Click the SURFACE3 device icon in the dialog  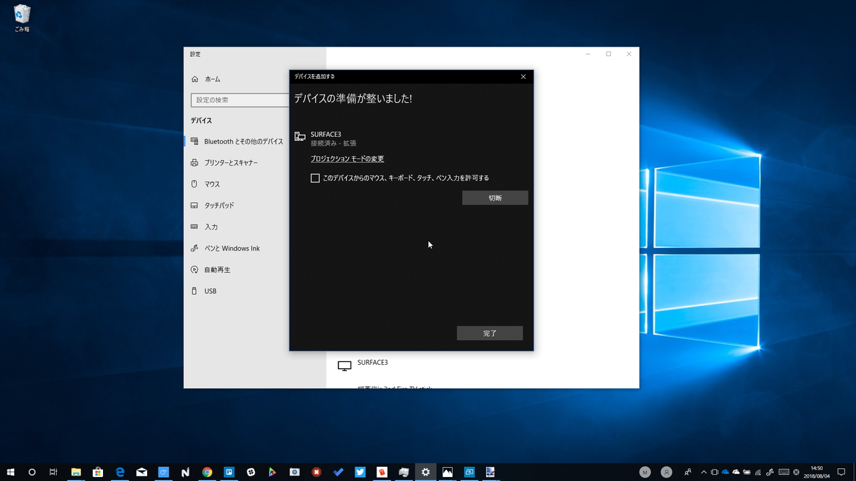[x=300, y=137]
